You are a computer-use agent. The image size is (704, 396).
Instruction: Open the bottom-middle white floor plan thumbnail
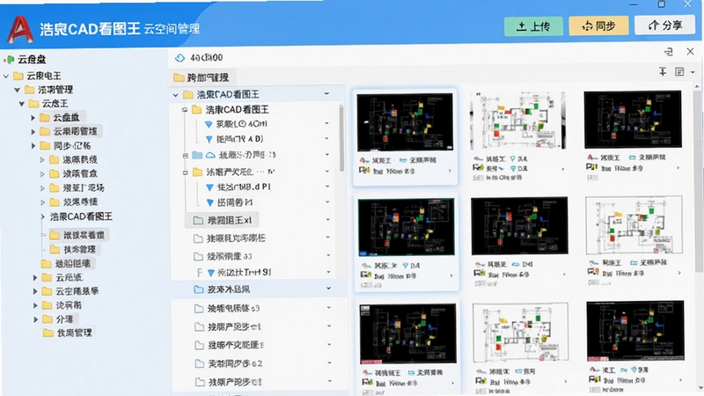pyautogui.click(x=520, y=333)
